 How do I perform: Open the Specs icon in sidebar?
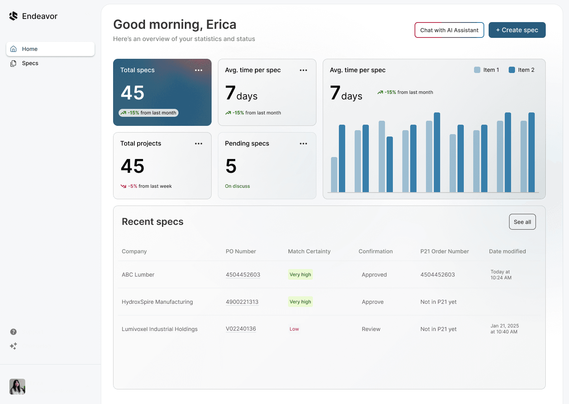[13, 63]
